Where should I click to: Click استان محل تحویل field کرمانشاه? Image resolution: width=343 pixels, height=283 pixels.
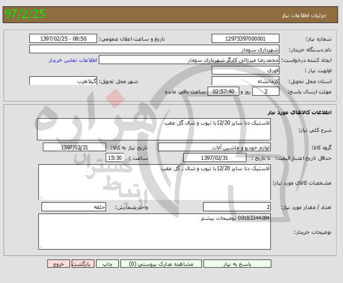point(245,82)
